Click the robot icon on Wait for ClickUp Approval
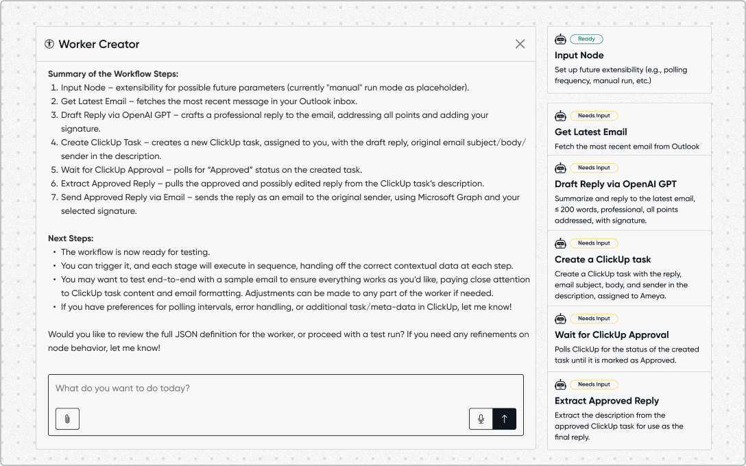746x466 pixels. click(x=562, y=318)
